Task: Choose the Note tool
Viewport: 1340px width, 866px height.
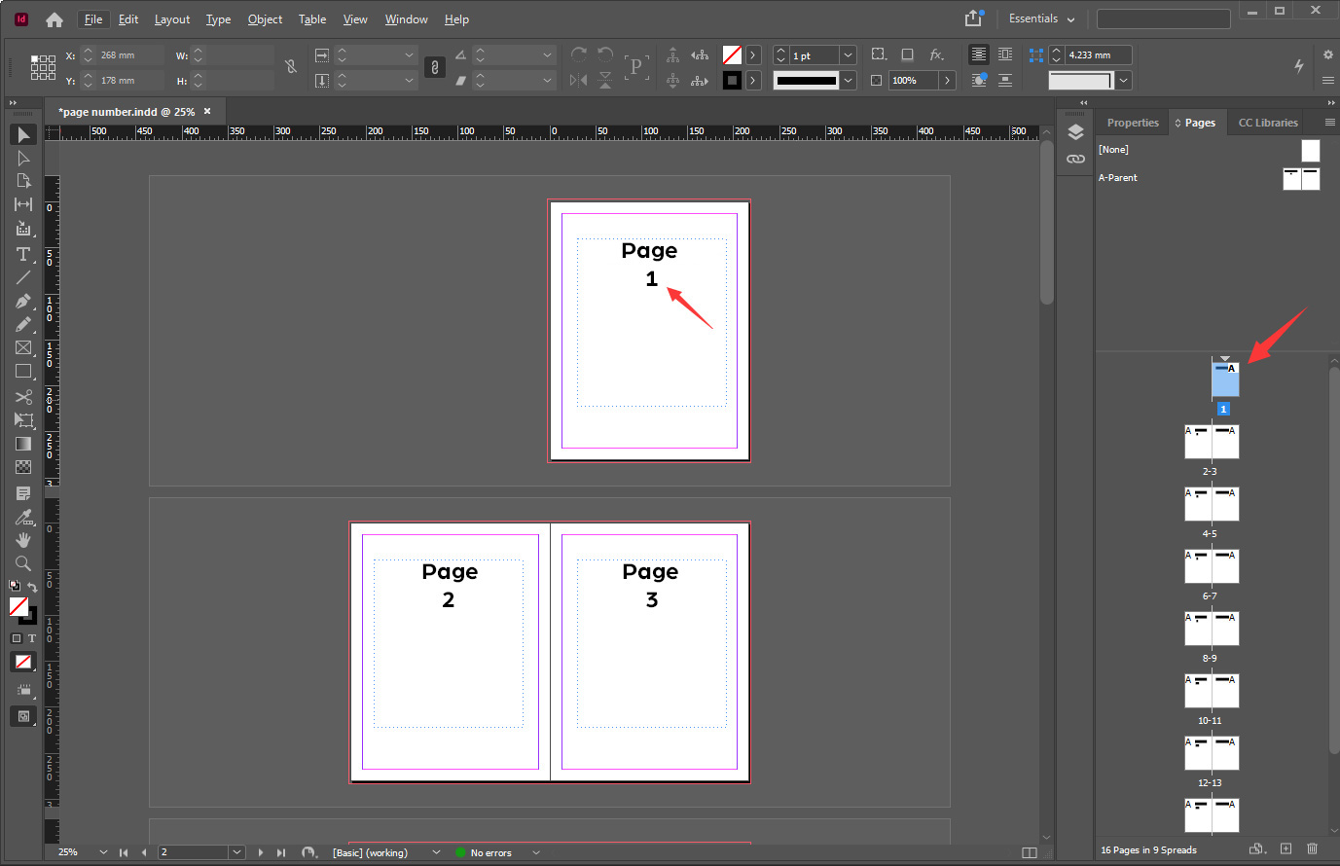Action: (x=23, y=493)
